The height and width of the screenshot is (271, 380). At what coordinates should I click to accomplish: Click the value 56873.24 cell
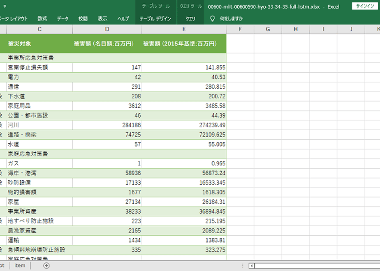(x=184, y=173)
